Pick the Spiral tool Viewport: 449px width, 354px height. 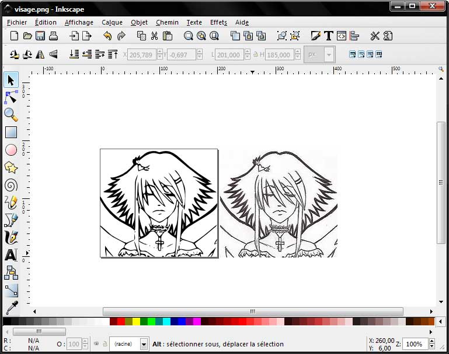click(11, 185)
